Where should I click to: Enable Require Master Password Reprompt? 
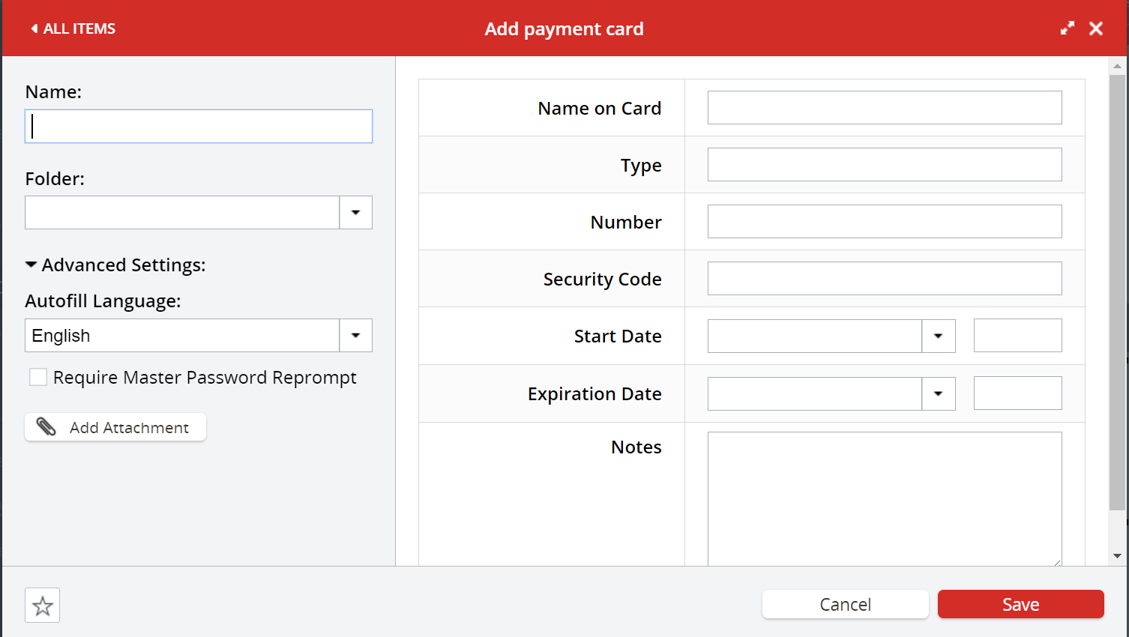point(37,377)
